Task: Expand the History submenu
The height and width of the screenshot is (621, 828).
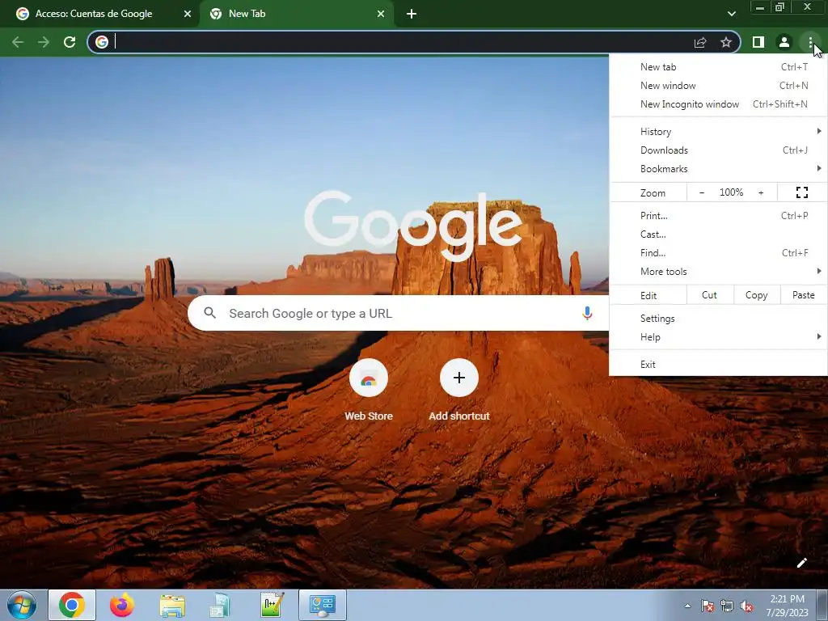Action: (718, 132)
